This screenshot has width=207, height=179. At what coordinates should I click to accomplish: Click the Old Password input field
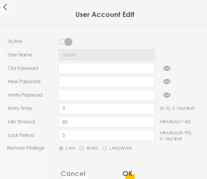(x=106, y=68)
